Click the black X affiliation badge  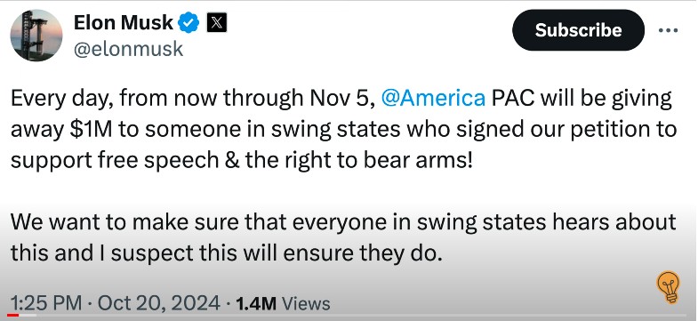[x=217, y=22]
